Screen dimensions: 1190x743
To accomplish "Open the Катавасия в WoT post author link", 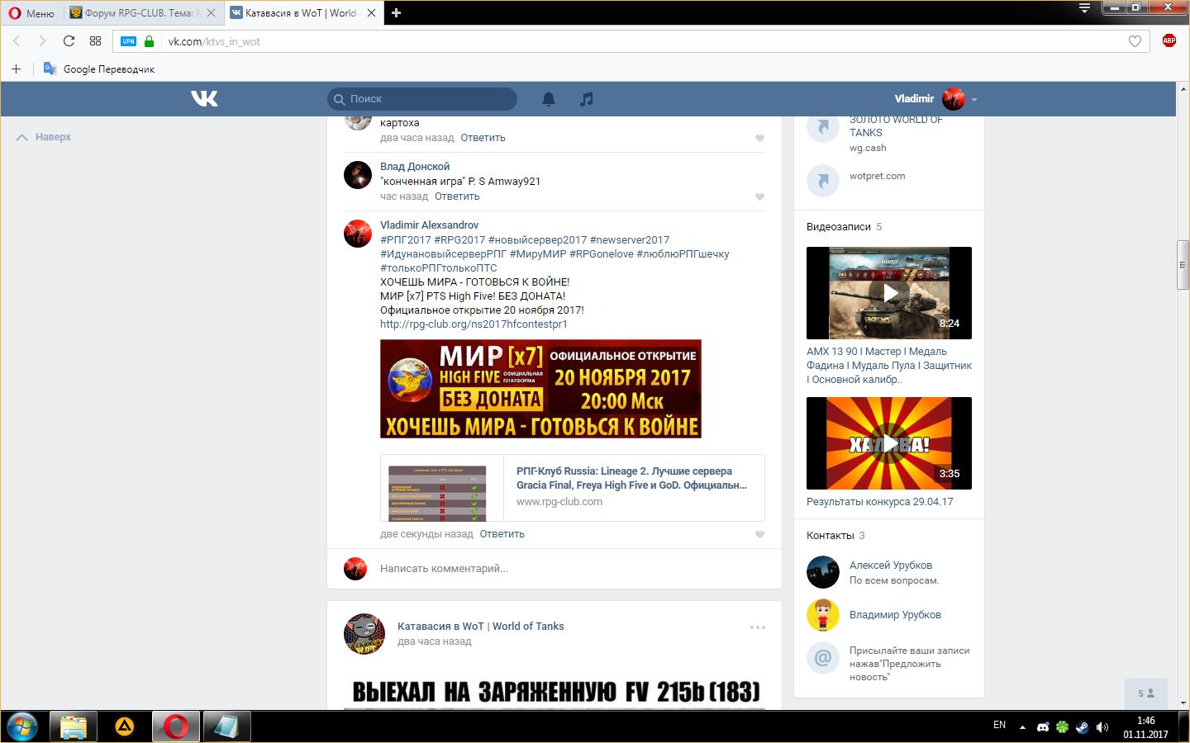I will [x=480, y=627].
